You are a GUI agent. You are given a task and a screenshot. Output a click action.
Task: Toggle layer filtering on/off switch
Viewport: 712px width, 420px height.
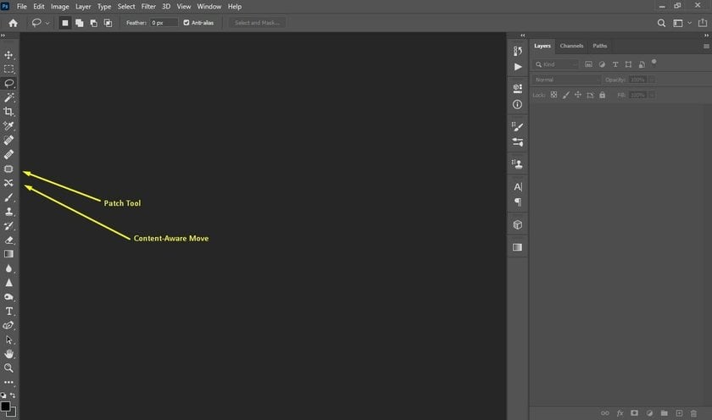[x=654, y=62]
